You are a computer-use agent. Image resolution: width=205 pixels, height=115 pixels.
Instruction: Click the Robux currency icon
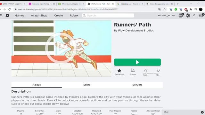[188, 16]
